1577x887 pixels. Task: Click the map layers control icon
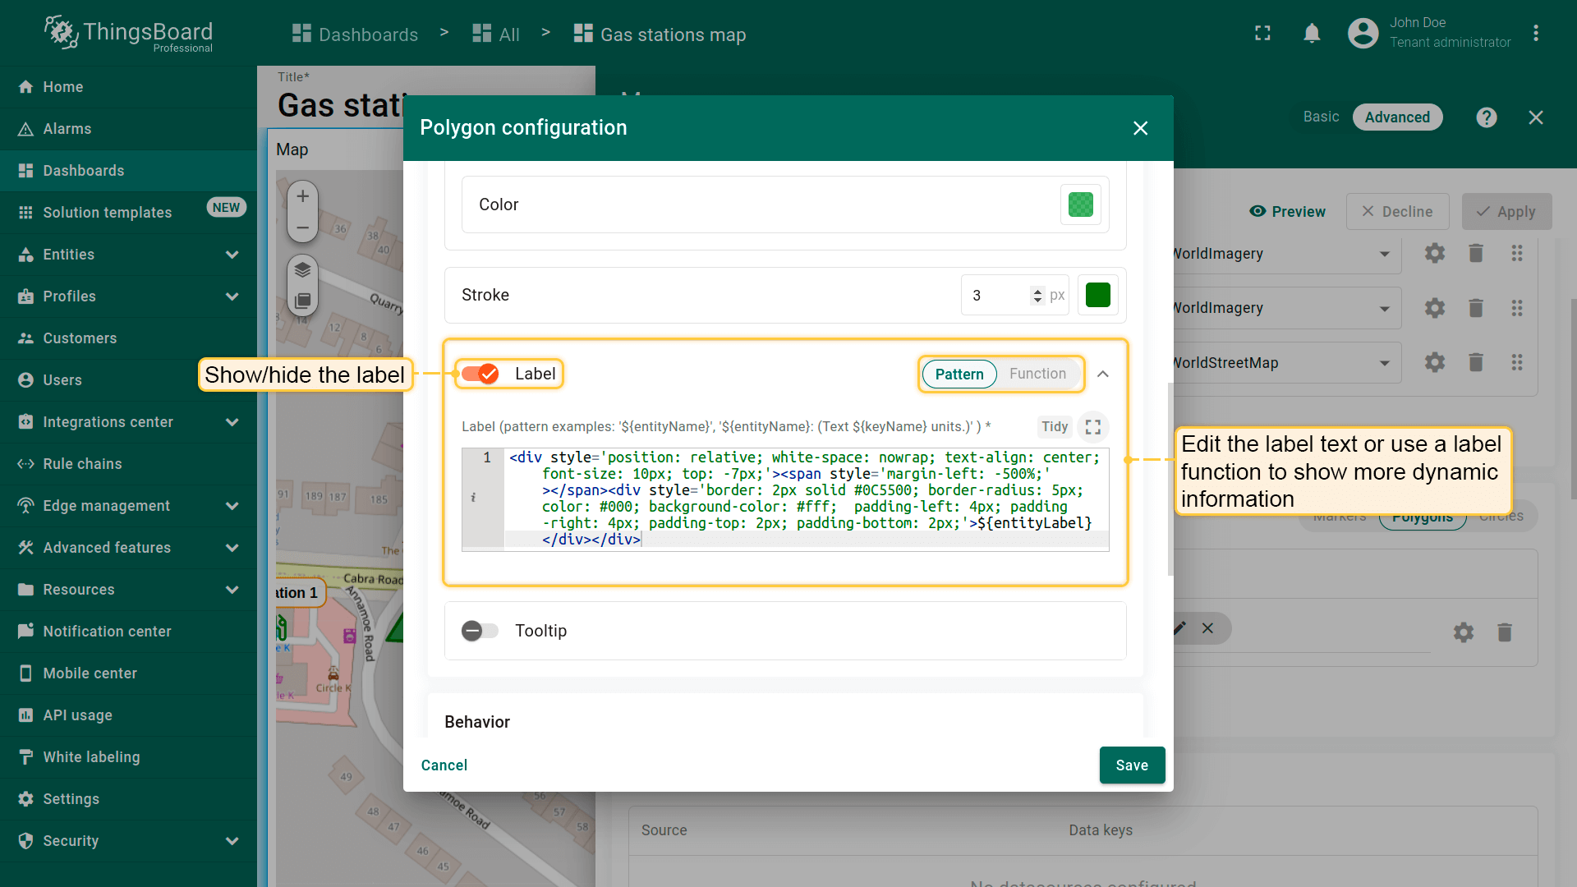point(302,269)
